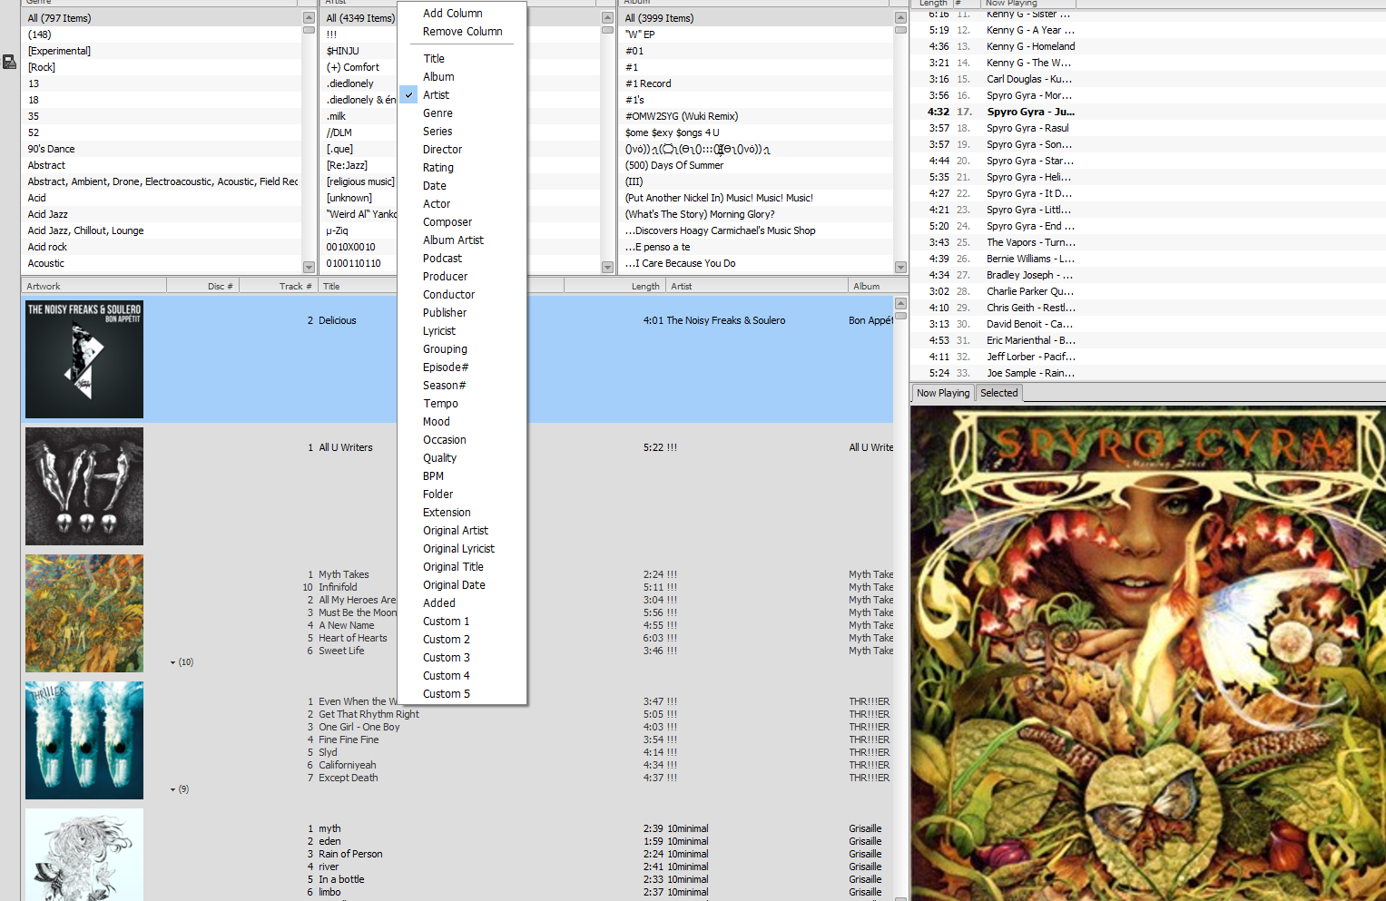Select the 'Get That Rhythm Right' track
Viewport: 1386px width, 901px height.
pyautogui.click(x=369, y=714)
